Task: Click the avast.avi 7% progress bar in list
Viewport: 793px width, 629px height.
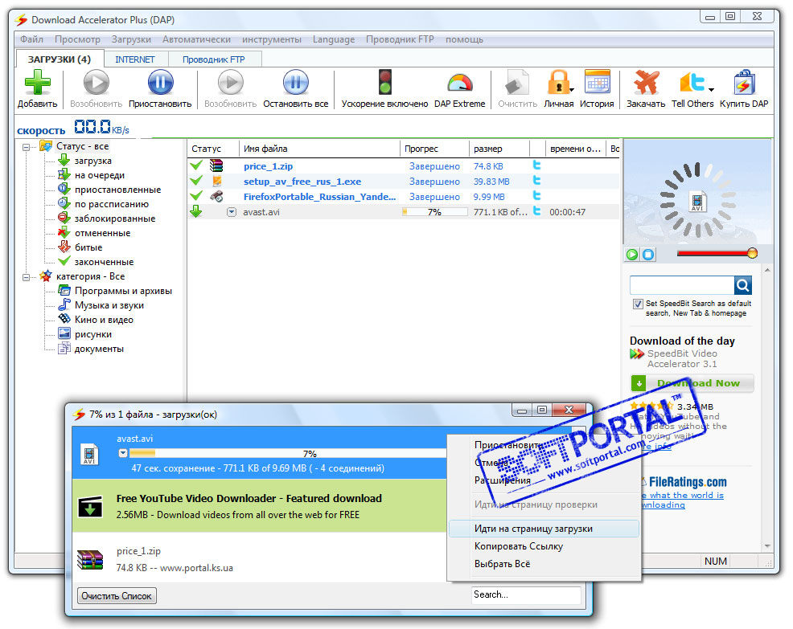Action: coord(435,212)
